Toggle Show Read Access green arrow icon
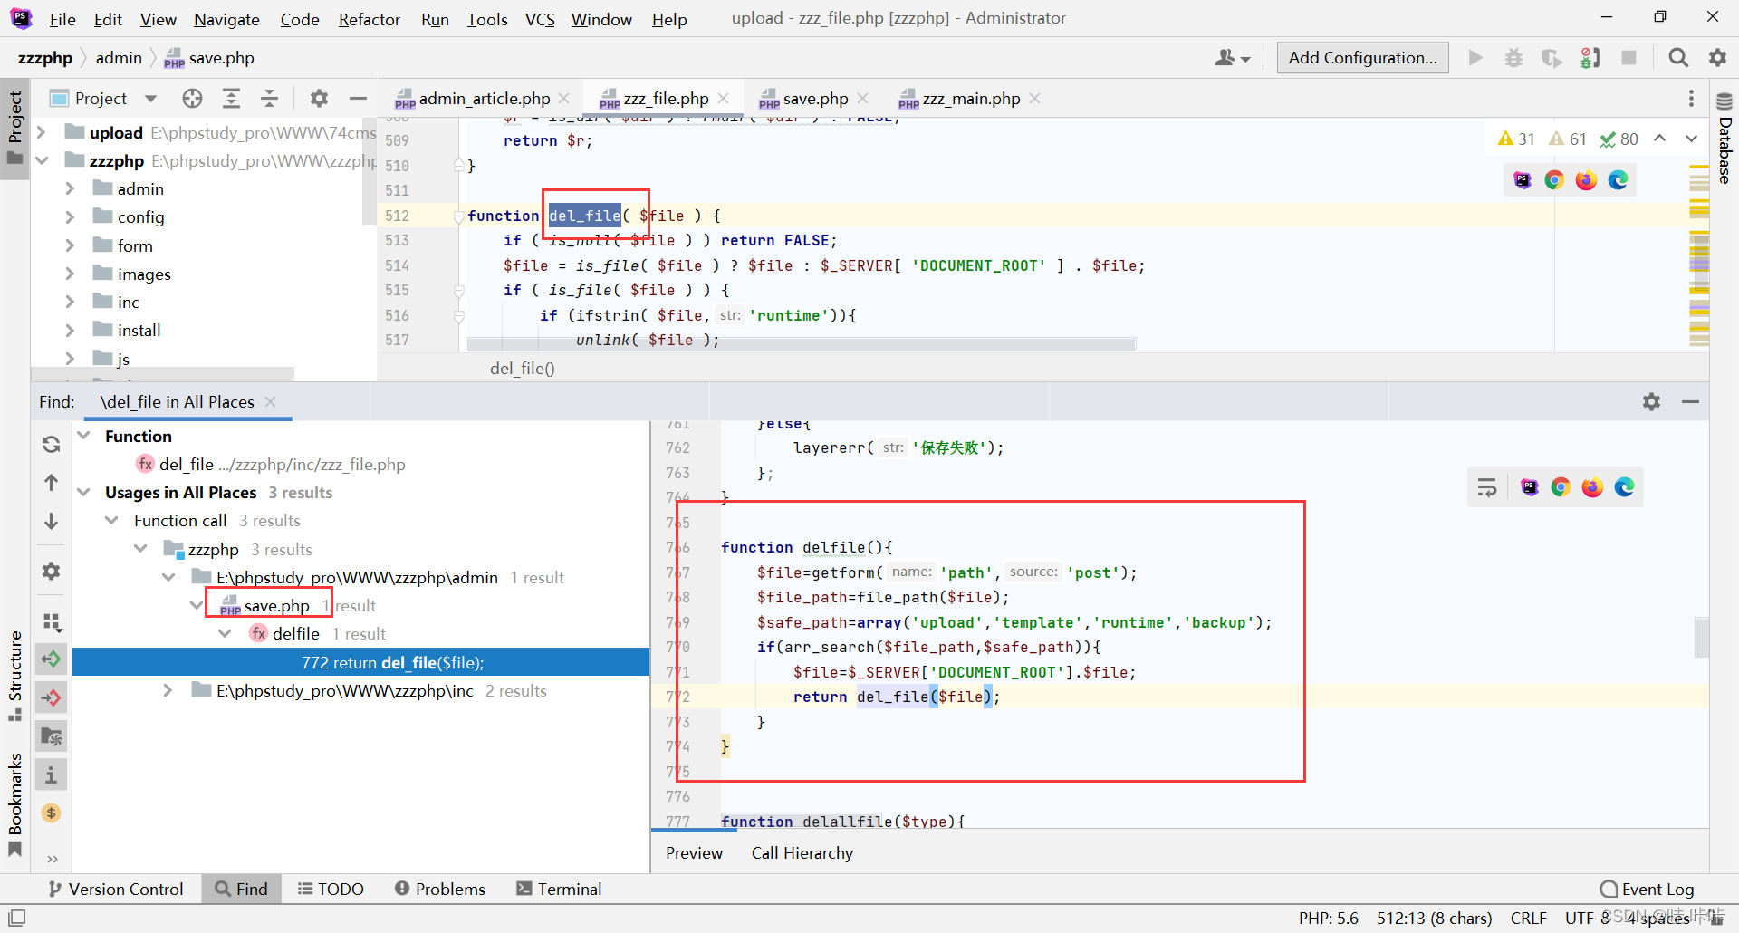The image size is (1739, 933). 52,659
